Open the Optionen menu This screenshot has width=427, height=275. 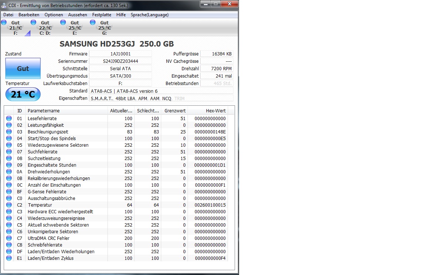54,15
